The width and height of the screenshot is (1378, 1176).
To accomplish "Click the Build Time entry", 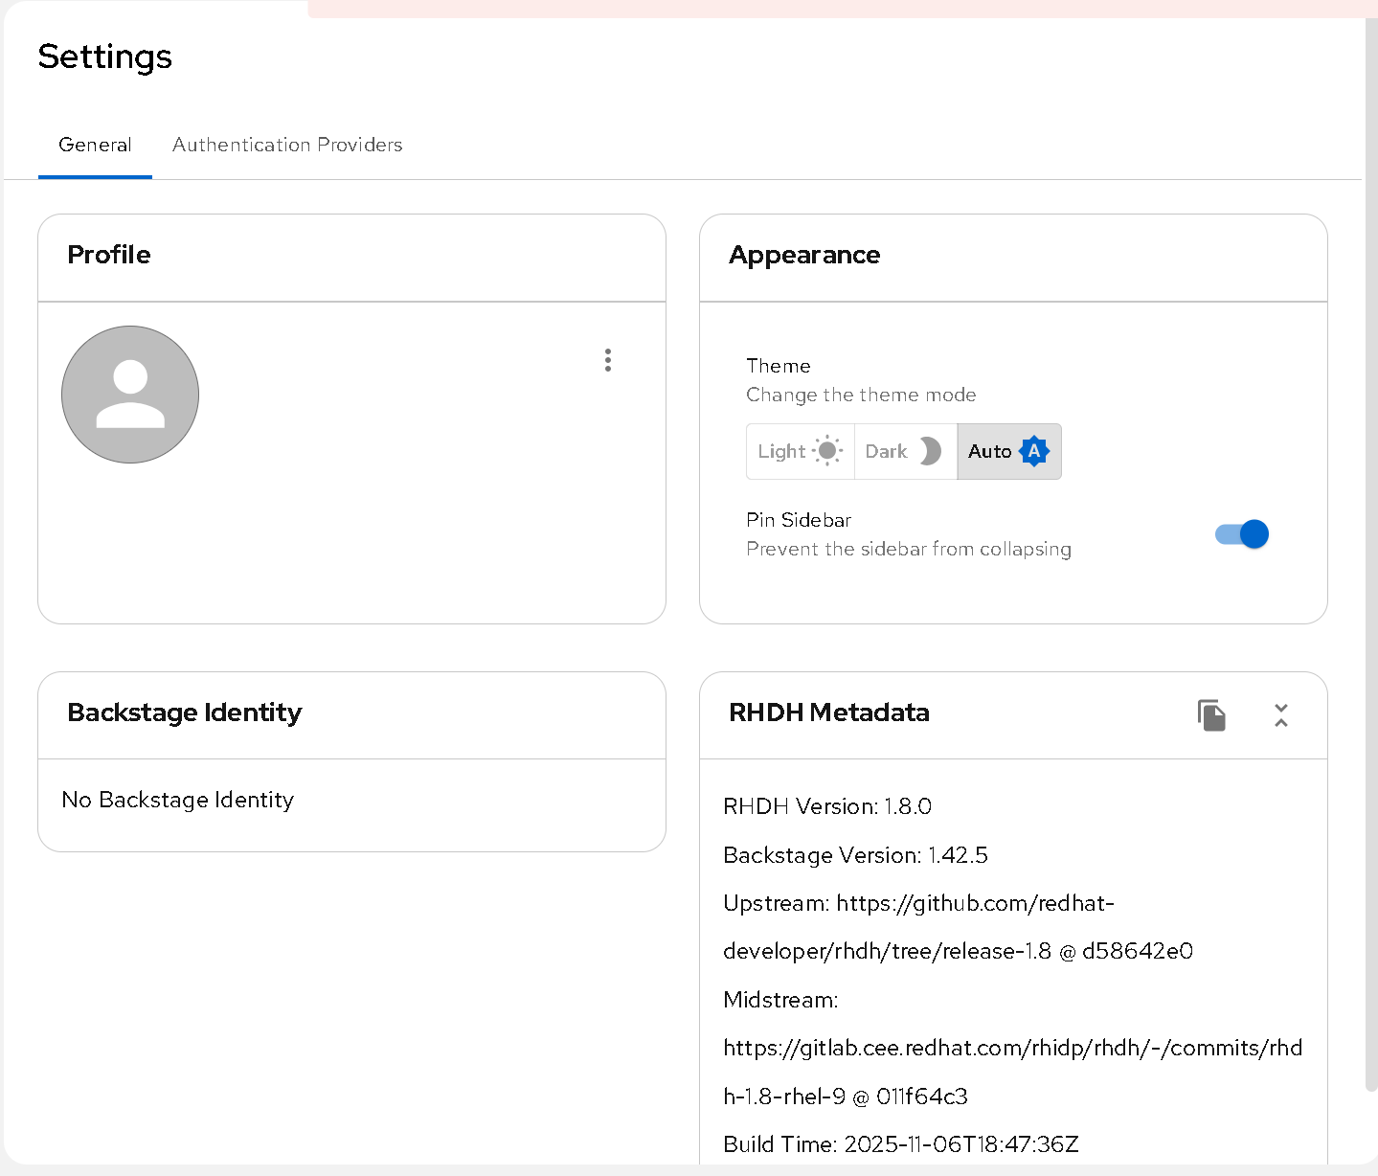I will click(x=900, y=1144).
